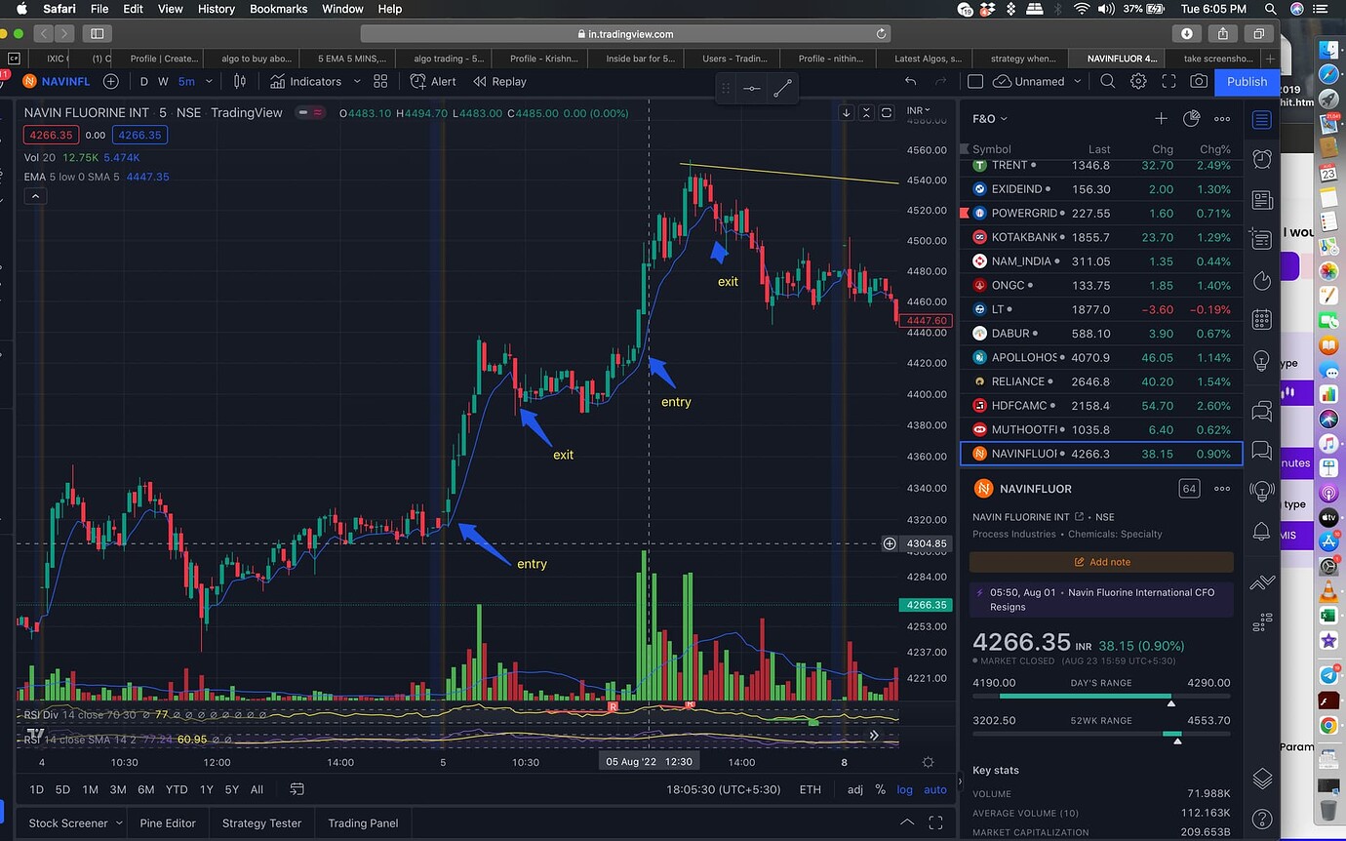Switch to Weekly interval W
Image resolution: width=1346 pixels, height=841 pixels.
163,82
